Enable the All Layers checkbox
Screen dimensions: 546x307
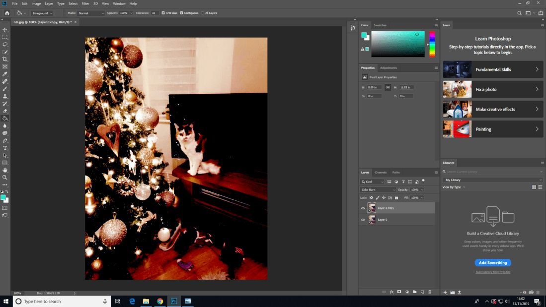(202, 13)
